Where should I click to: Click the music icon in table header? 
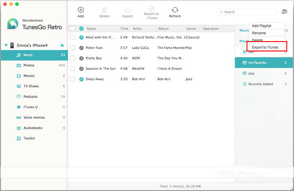pos(81,28)
